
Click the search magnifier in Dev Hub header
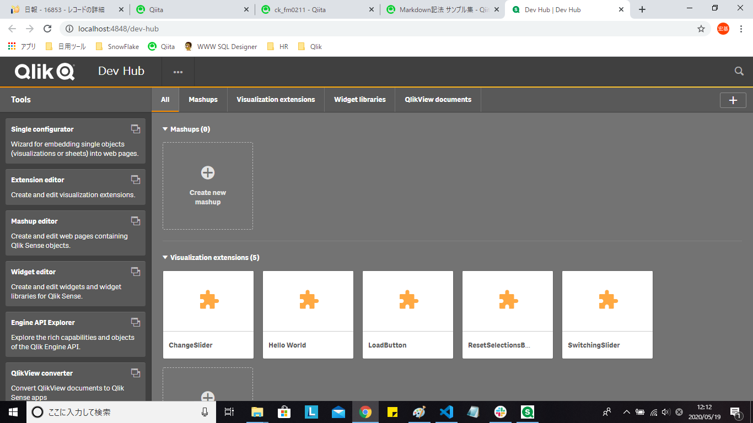(x=739, y=71)
